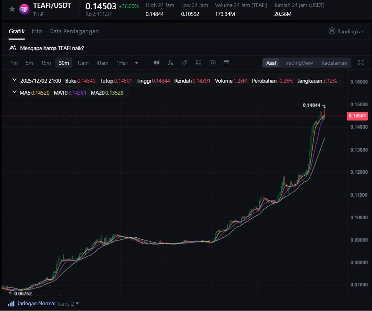Add TEAFI/USDT to favorites with star icon

12,9
